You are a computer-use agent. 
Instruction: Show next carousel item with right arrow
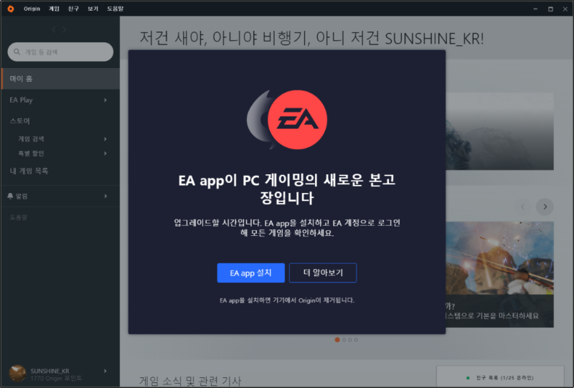[545, 207]
